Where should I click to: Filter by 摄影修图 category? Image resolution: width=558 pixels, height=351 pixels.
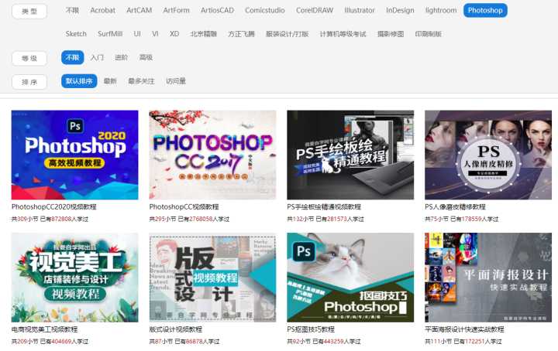[391, 34]
